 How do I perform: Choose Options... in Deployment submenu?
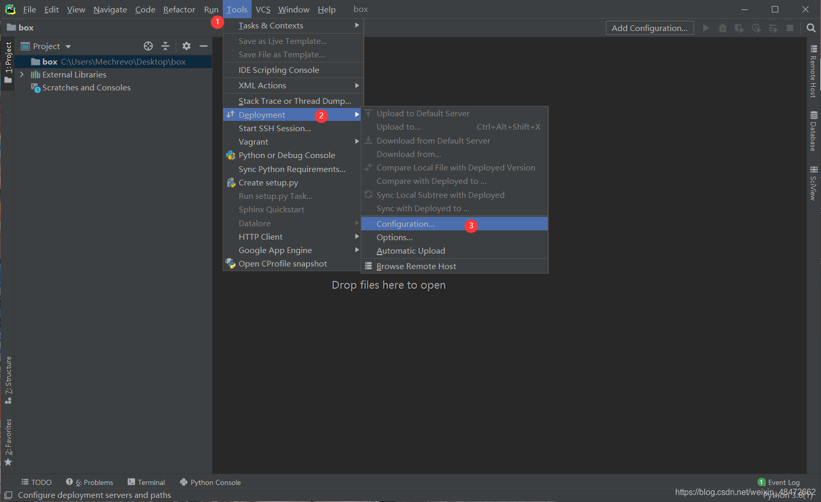click(x=455, y=237)
